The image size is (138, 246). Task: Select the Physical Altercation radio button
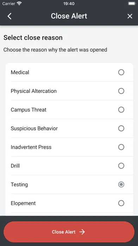121,91
